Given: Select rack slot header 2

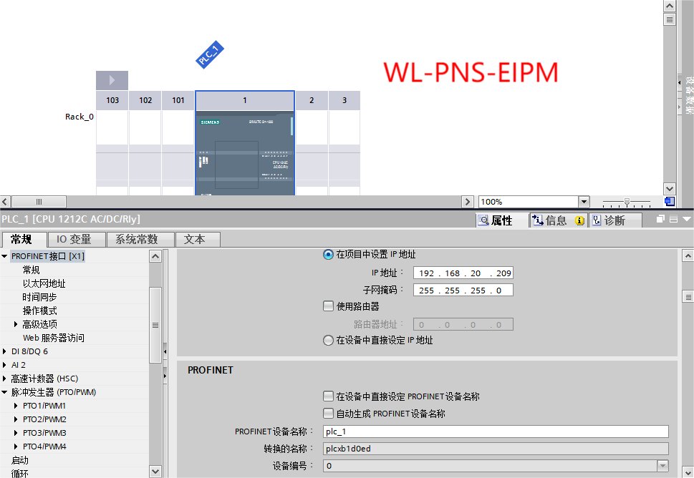Looking at the screenshot, I should [312, 100].
